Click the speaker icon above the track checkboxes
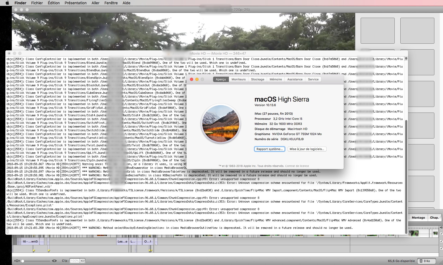 [441, 227]
